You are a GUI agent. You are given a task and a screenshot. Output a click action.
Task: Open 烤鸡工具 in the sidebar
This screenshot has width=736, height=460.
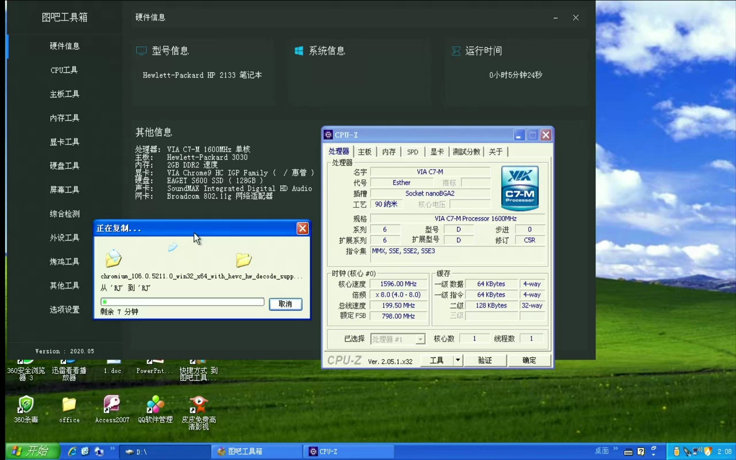64,262
